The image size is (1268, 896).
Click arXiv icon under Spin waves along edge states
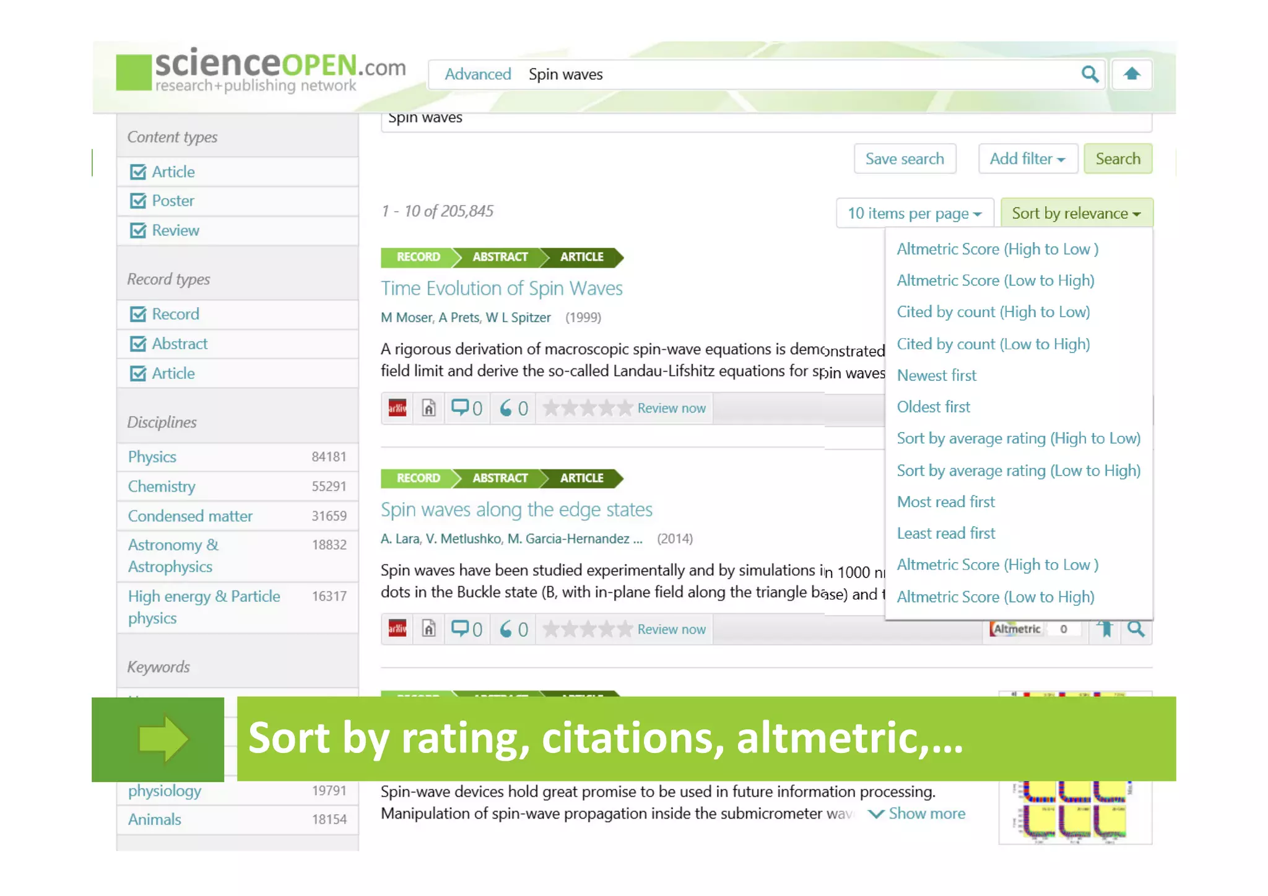[x=397, y=629]
